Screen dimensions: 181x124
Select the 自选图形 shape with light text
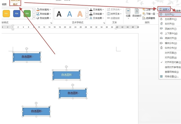(x=66, y=75)
